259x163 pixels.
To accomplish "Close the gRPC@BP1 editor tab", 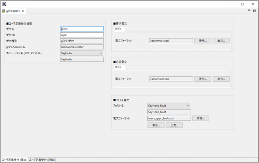I will tap(23, 11).
